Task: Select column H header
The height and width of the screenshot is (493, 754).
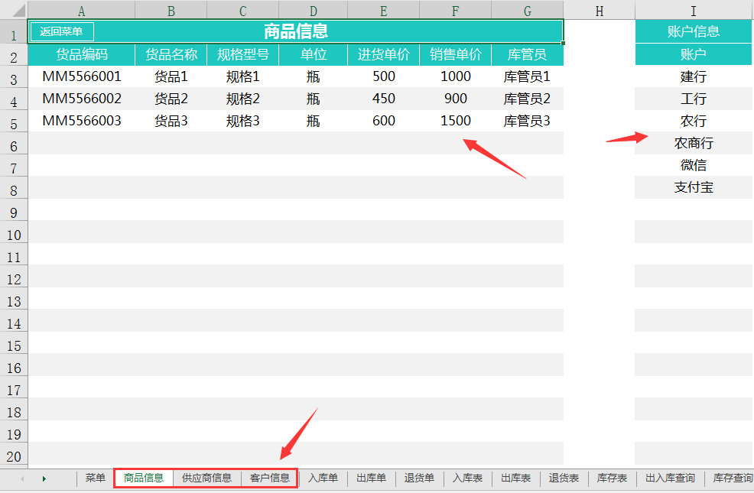Action: coord(600,11)
